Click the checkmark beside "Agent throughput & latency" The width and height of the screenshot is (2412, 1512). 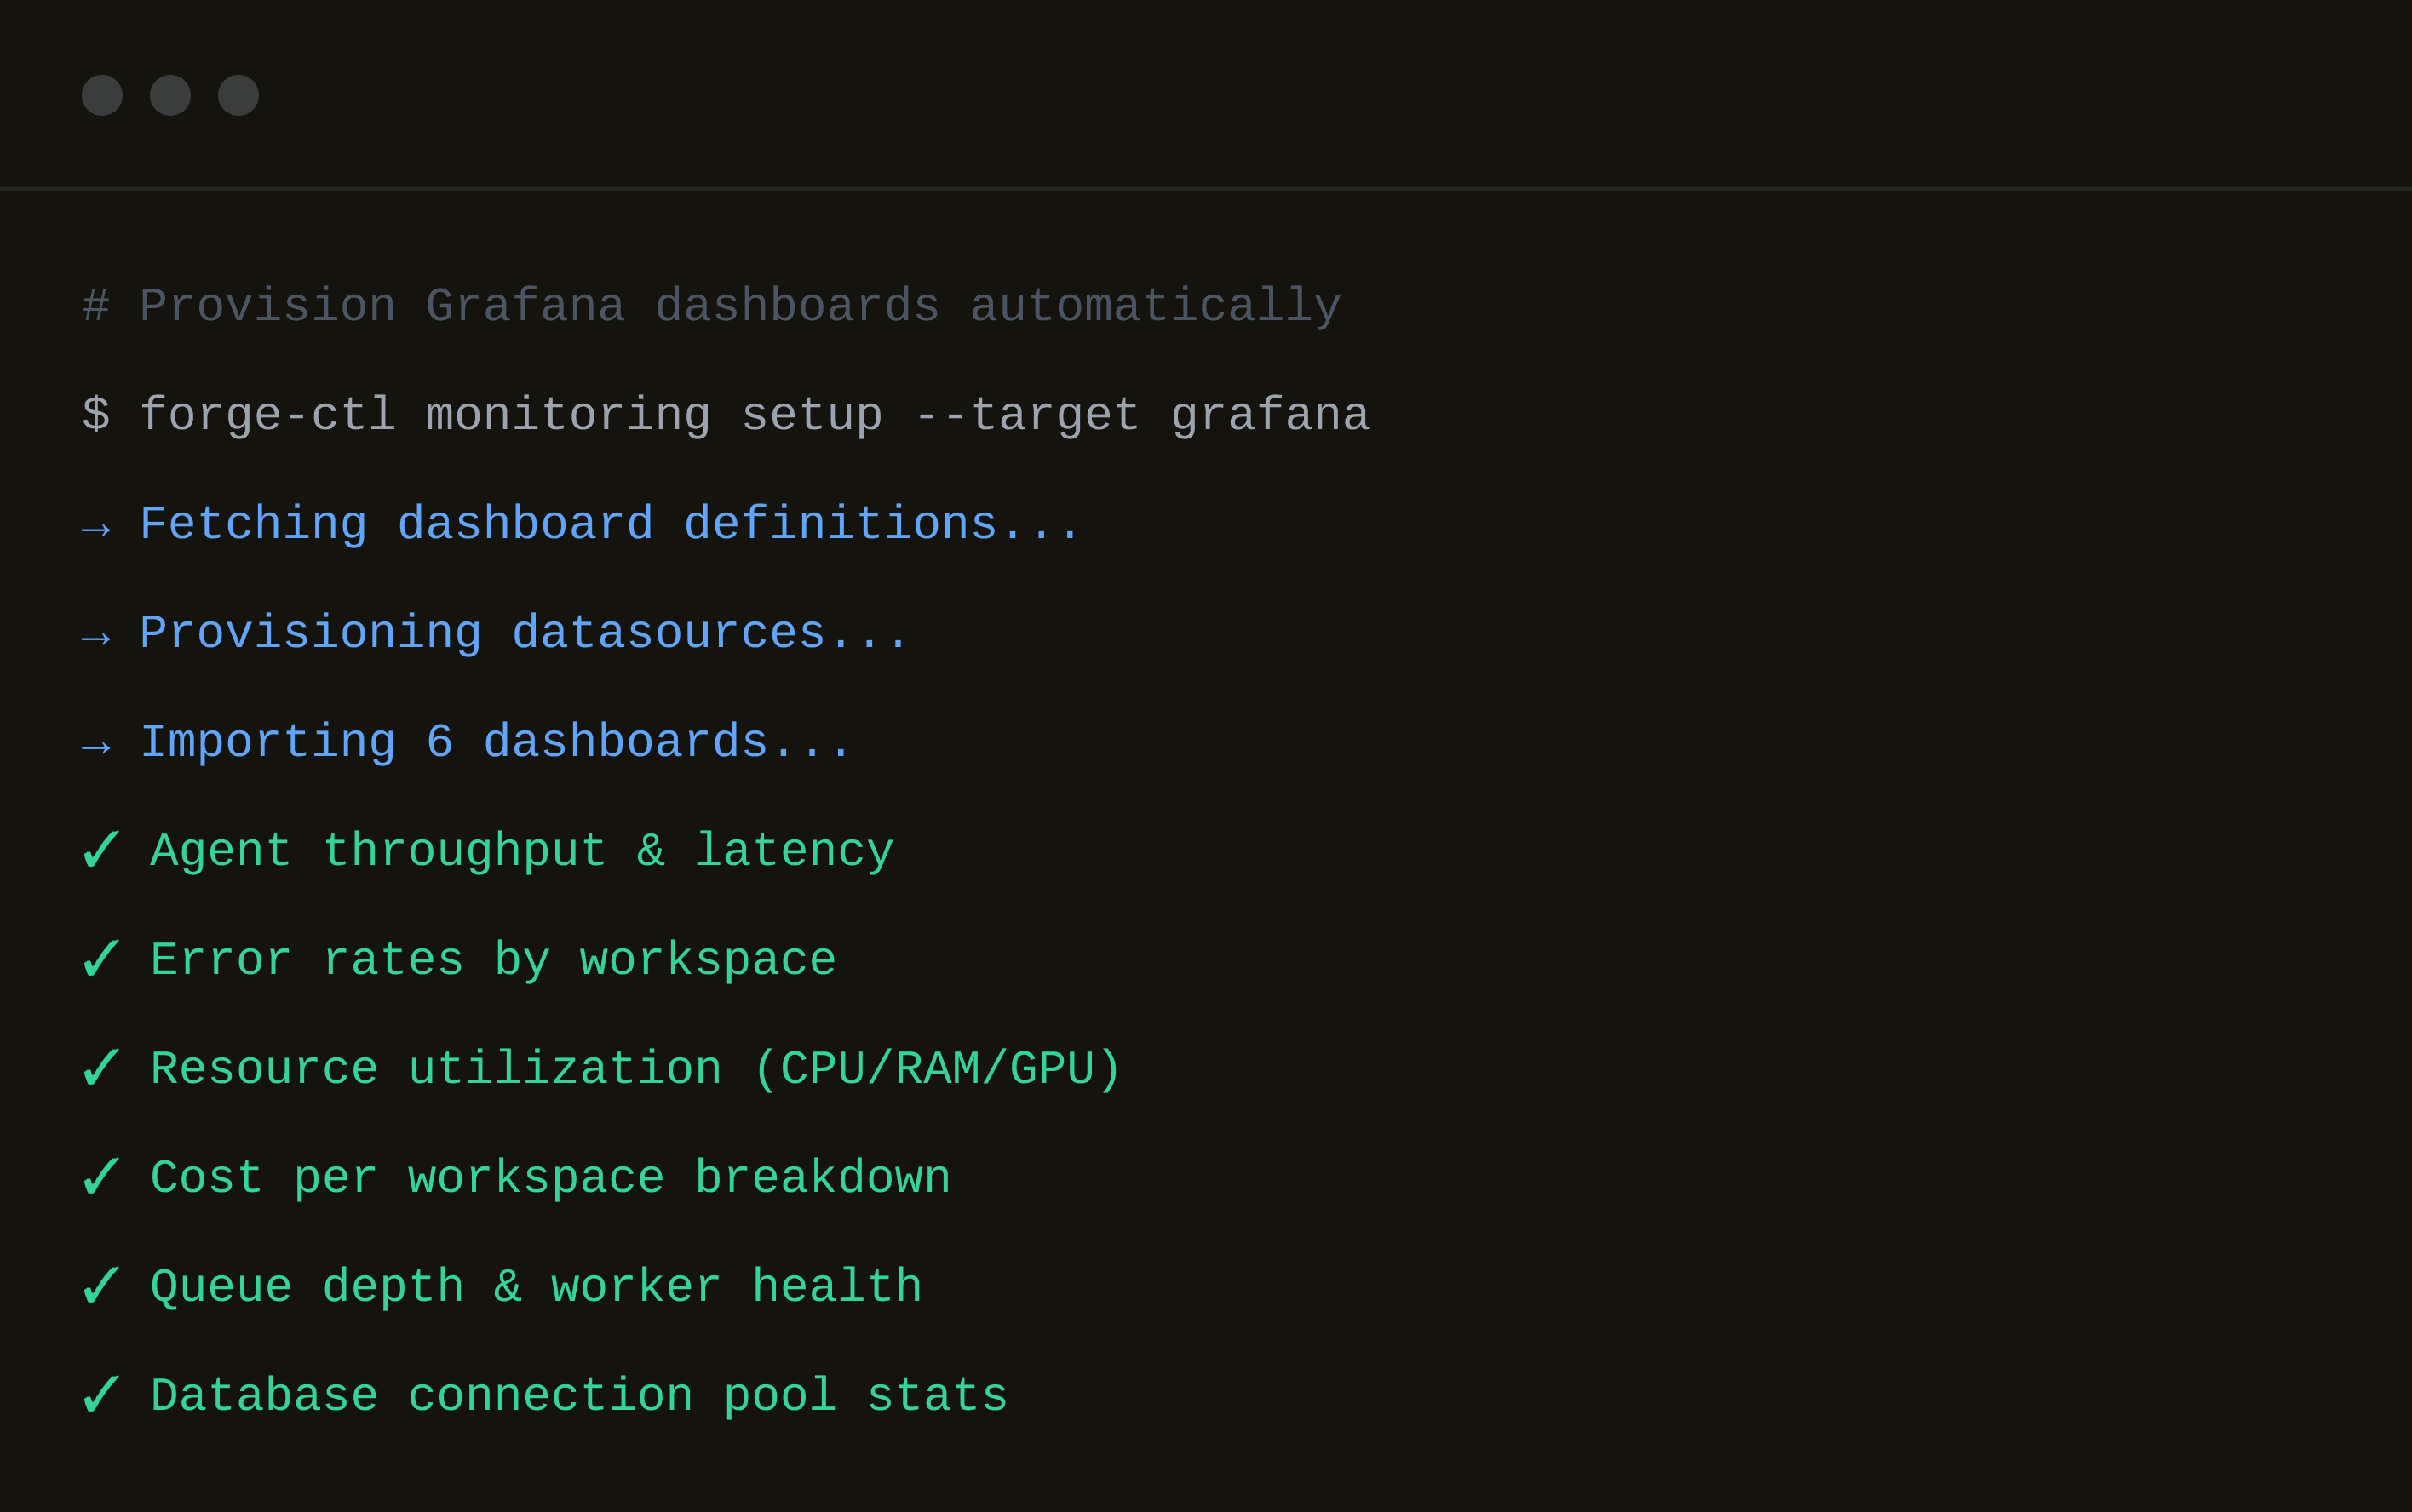coord(101,850)
